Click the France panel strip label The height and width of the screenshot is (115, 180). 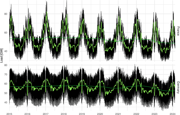(178, 31)
